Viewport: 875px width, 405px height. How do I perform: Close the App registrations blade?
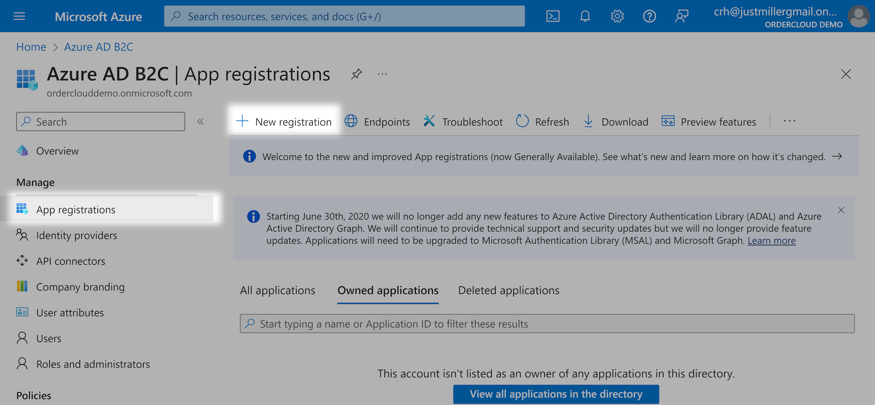click(x=846, y=74)
